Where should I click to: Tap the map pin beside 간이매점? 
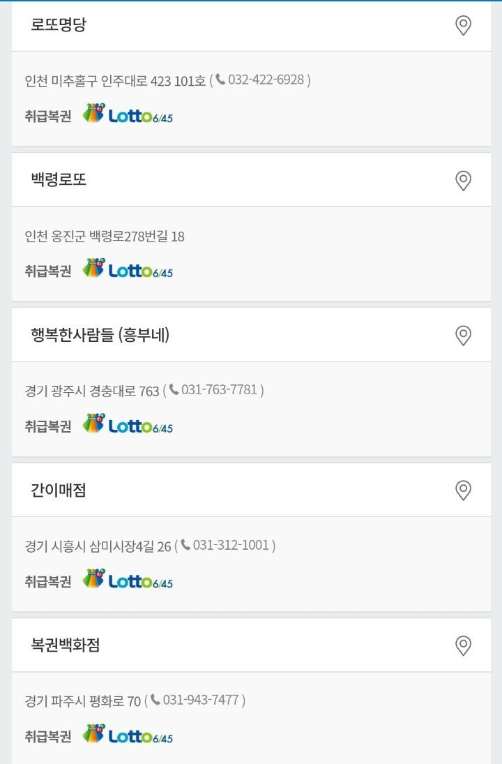click(x=463, y=490)
